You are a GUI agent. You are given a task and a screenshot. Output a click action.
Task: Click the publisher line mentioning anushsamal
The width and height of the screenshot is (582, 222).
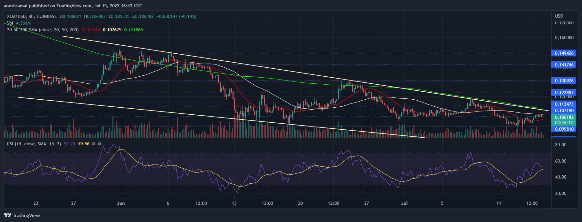[x=73, y=6]
